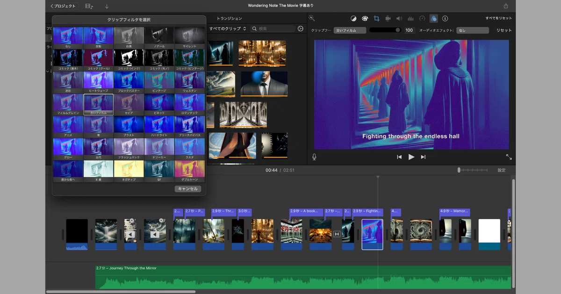Choose the ハードライト filter thumbnail
The height and width of the screenshot is (294, 561).
159,126
